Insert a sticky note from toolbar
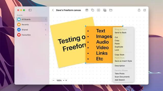Image resolution: width=163 pixels, height=91 pixels. pyautogui.click(x=87, y=10)
